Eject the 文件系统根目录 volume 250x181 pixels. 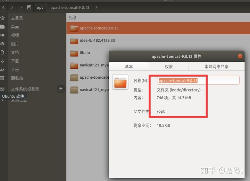pyautogui.click(x=61, y=89)
